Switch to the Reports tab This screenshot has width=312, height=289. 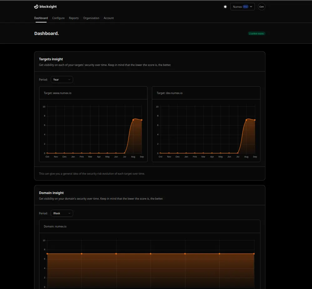[x=74, y=18]
